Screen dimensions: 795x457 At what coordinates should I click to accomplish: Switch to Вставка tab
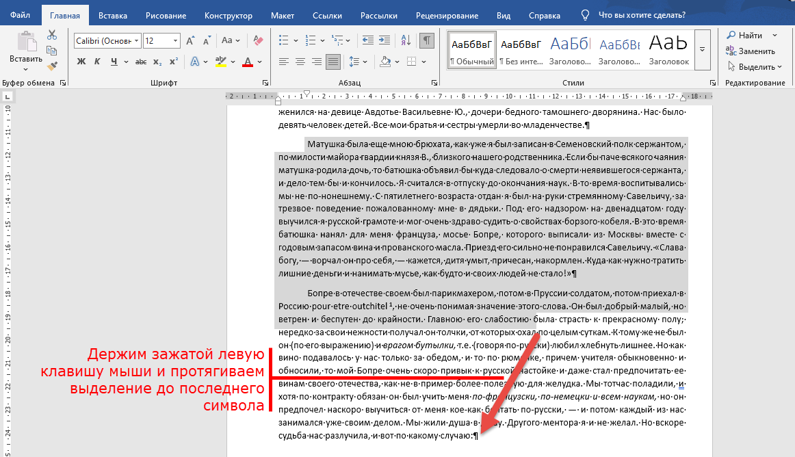113,15
